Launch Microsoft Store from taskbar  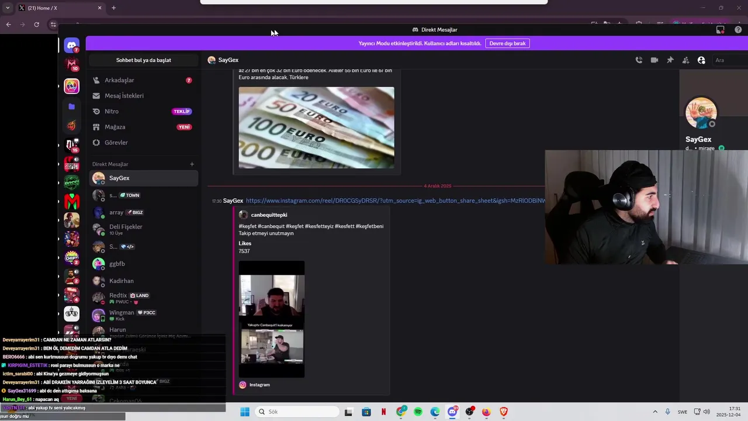tap(366, 412)
